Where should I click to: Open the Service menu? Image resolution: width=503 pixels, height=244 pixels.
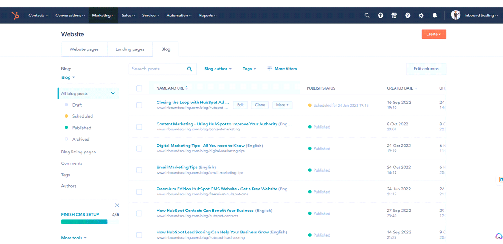click(x=151, y=16)
